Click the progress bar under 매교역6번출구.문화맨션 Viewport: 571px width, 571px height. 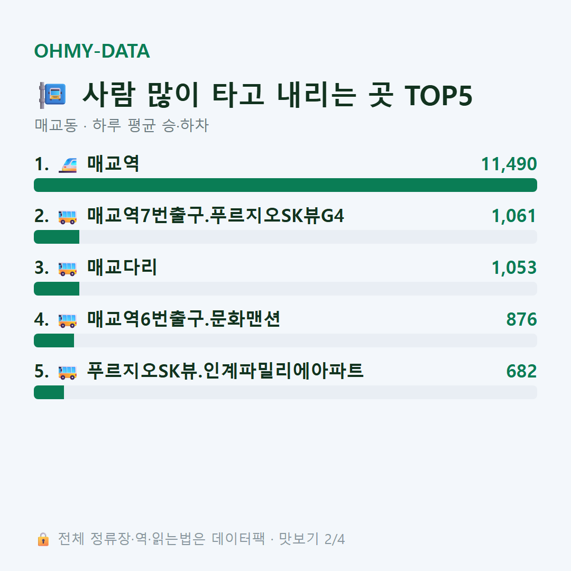[285, 340]
